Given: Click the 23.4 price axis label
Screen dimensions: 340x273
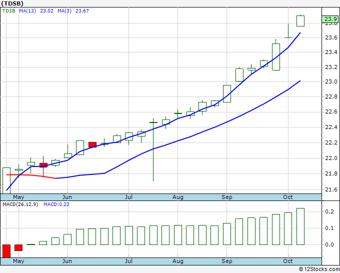Looking at the screenshot, I should pos(331,52).
